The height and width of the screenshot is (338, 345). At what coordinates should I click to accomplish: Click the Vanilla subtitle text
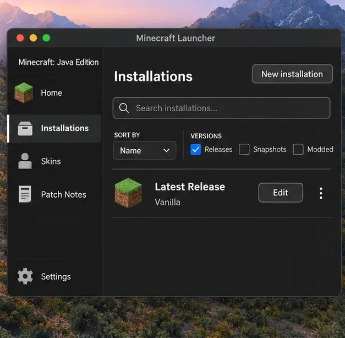(x=167, y=202)
